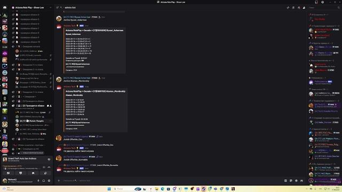Open the green triangle server icon

(x=5, y=15)
